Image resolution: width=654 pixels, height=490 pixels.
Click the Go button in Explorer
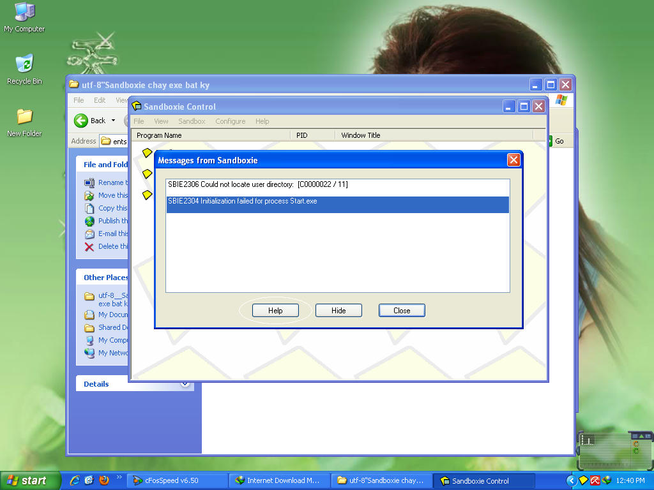[558, 141]
